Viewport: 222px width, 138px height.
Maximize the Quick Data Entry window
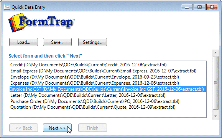(x=199, y=7)
